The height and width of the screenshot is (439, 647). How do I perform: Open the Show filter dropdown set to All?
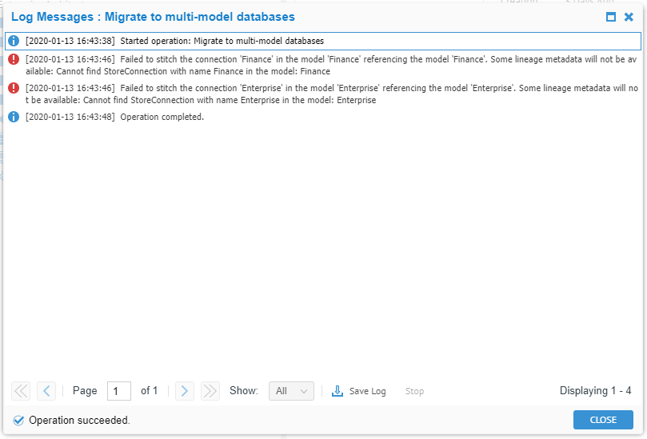coord(291,391)
